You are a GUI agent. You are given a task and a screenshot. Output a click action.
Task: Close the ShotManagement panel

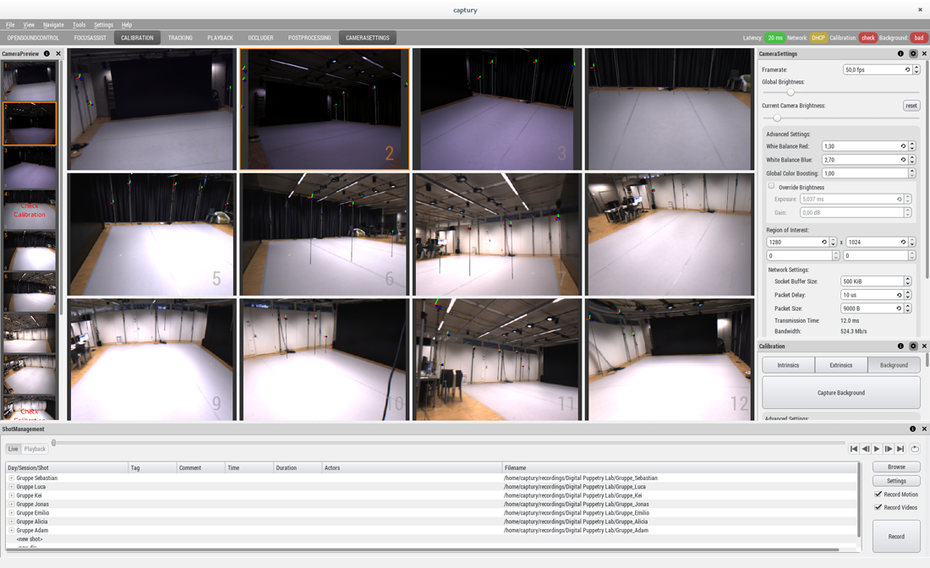click(x=924, y=429)
